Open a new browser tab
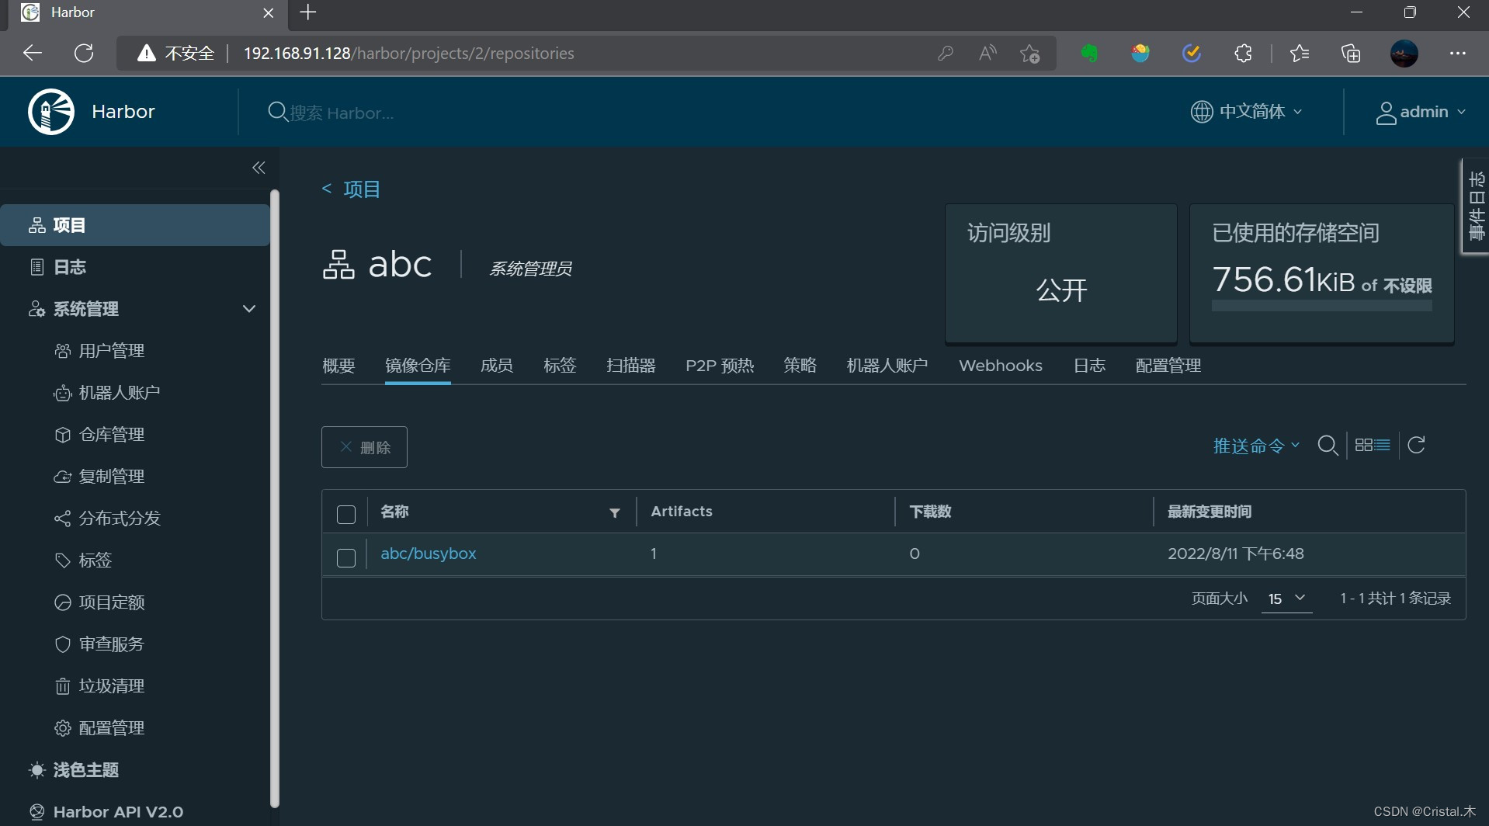Viewport: 1489px width, 826px height. point(308,12)
